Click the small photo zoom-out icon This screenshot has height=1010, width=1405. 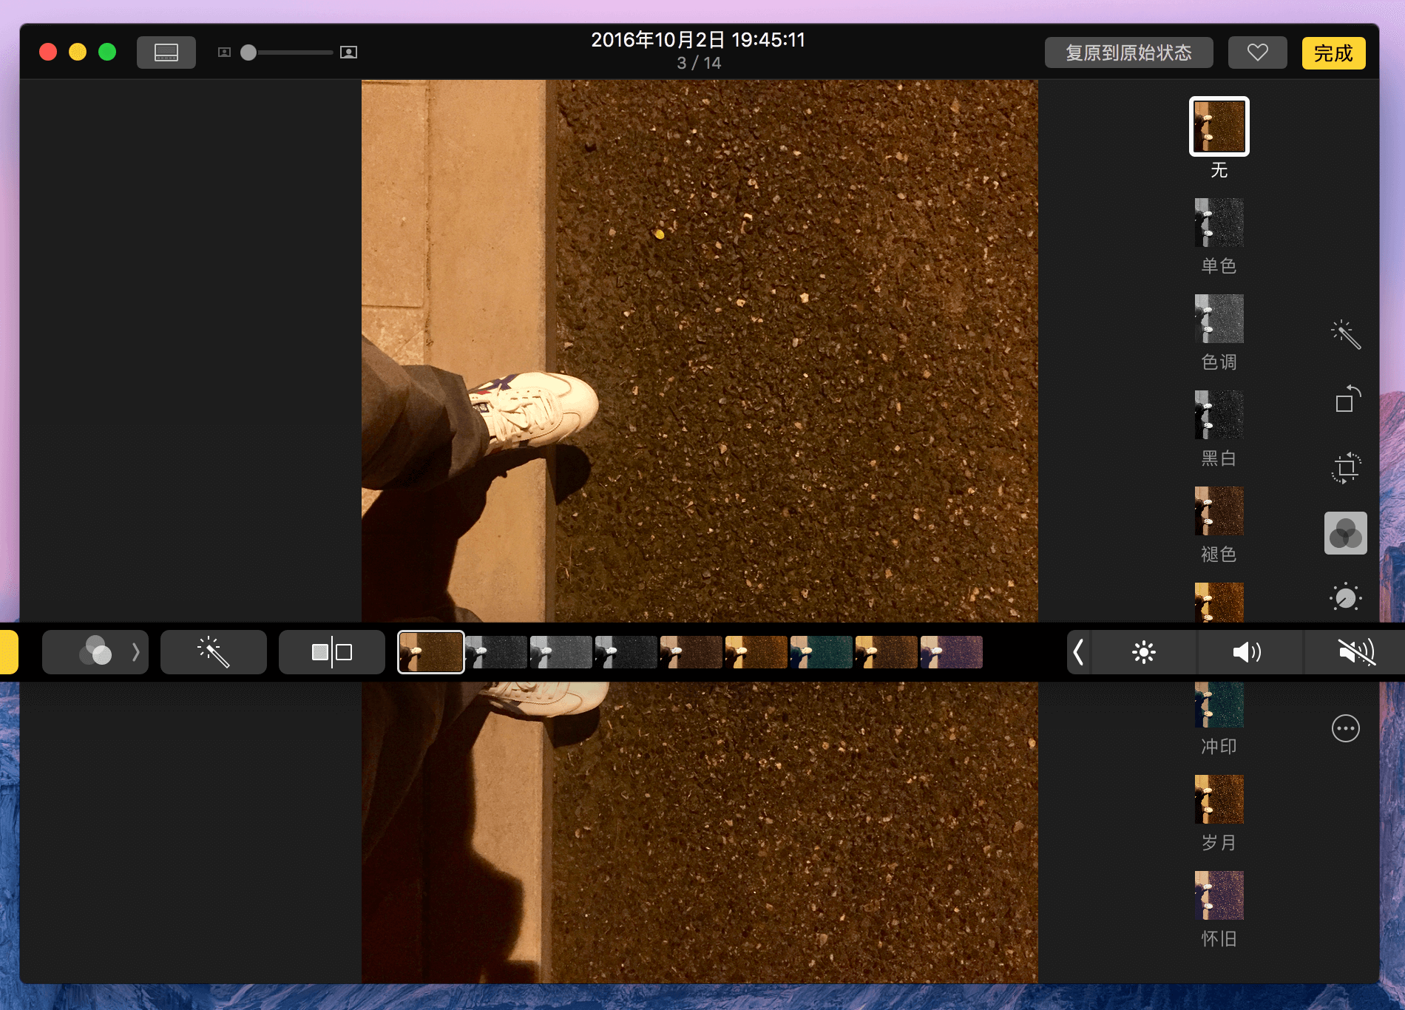[224, 52]
